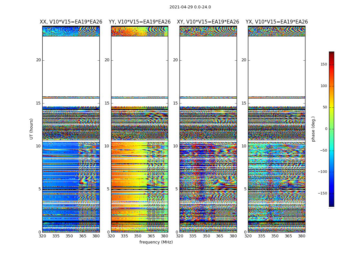The height and width of the screenshot is (258, 339).
Task: Click the 380 frequency tick under YX panel
Action: click(302, 236)
